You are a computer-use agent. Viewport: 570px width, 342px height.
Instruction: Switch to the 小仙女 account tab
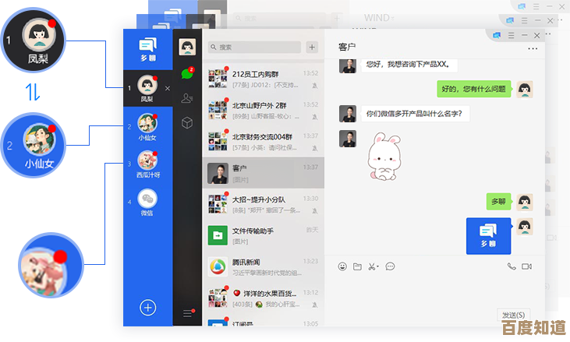pos(147,126)
